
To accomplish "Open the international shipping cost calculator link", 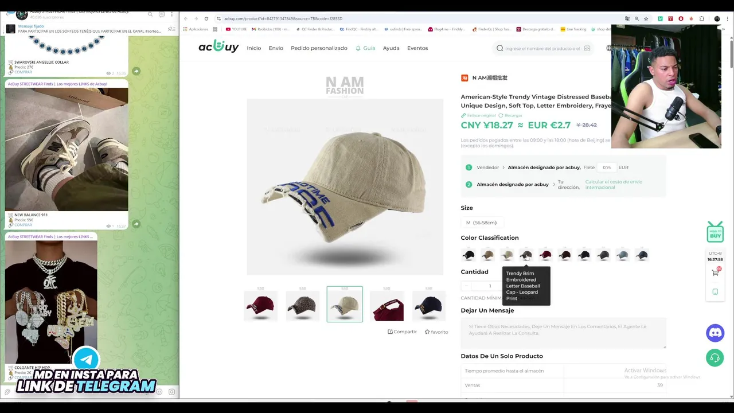I will tap(613, 184).
